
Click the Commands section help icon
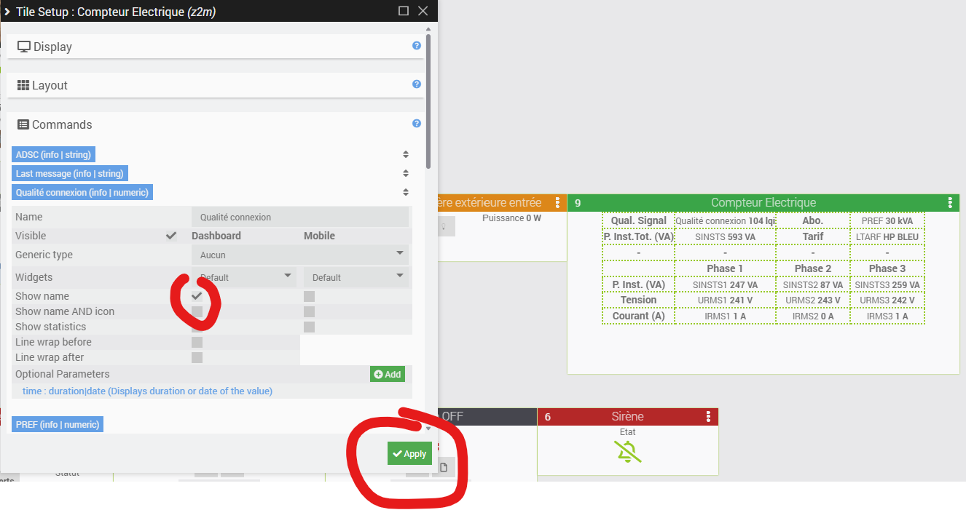click(x=417, y=124)
